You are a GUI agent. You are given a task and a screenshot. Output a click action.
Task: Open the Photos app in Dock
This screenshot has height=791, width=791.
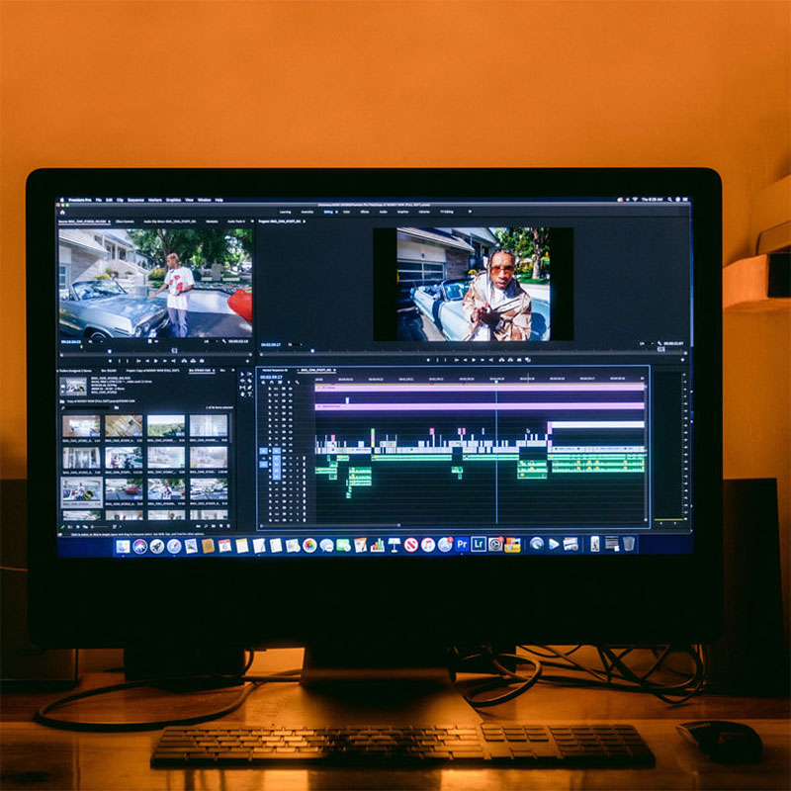[x=309, y=545]
